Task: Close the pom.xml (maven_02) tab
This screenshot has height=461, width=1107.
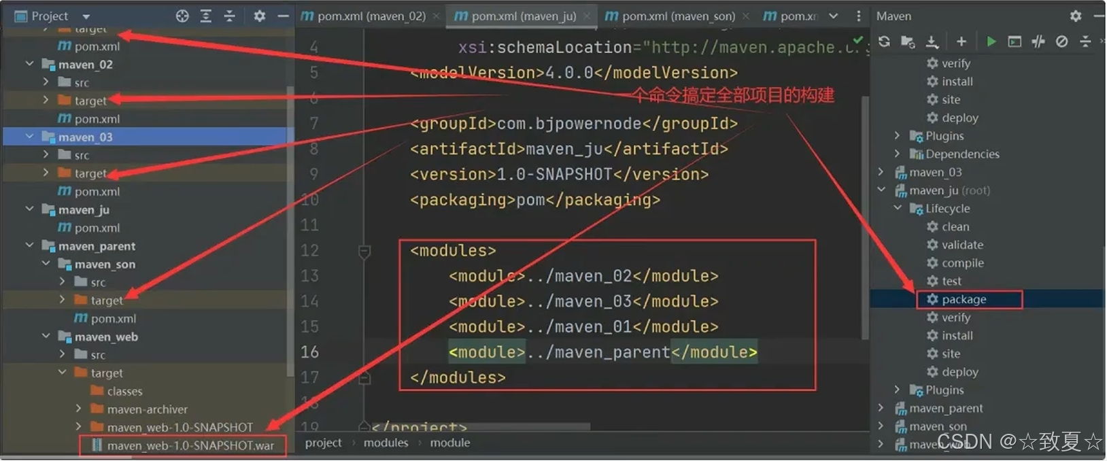Action: [x=436, y=16]
